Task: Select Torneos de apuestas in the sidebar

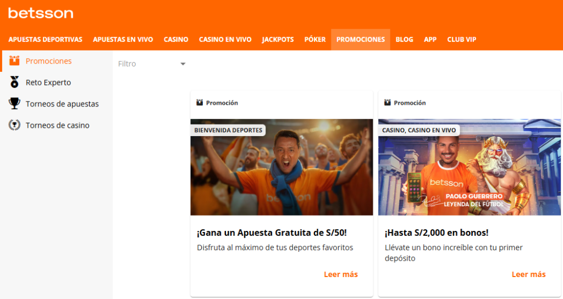Action: (x=62, y=104)
